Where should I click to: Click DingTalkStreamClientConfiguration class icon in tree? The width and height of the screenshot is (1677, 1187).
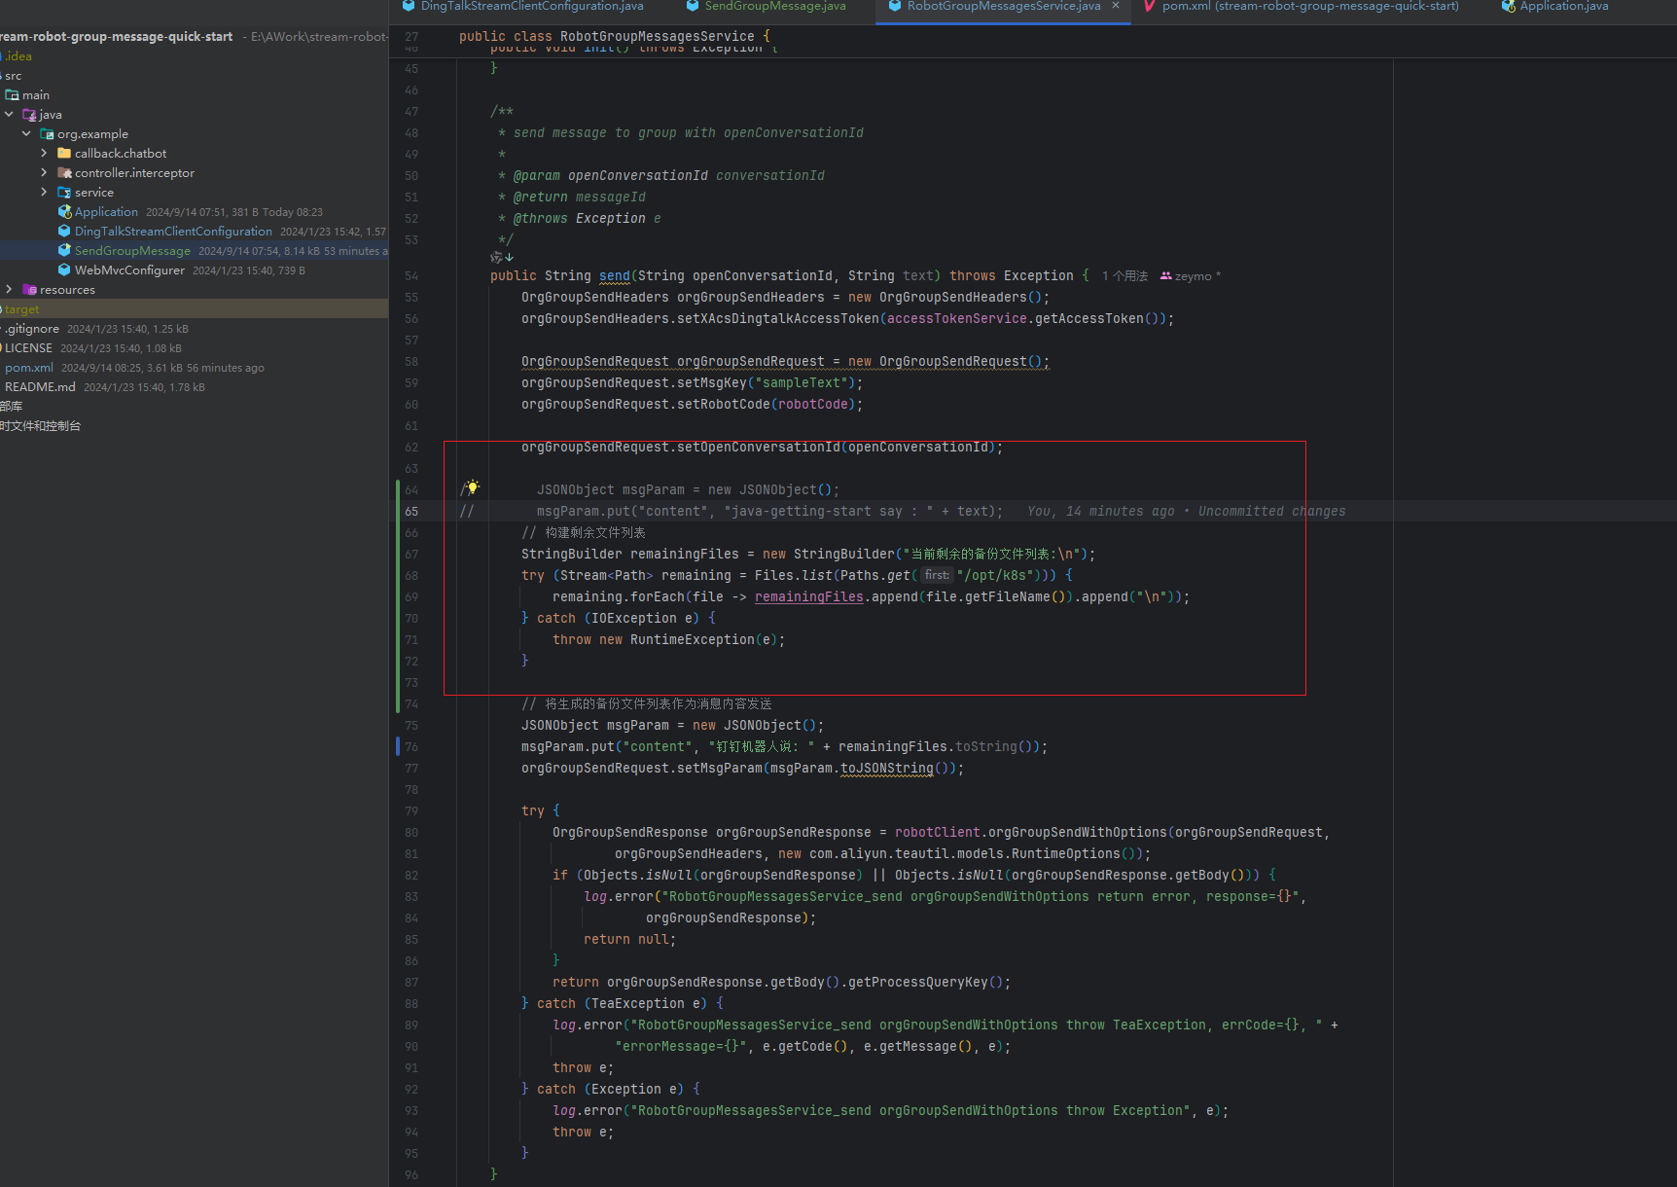64,232
